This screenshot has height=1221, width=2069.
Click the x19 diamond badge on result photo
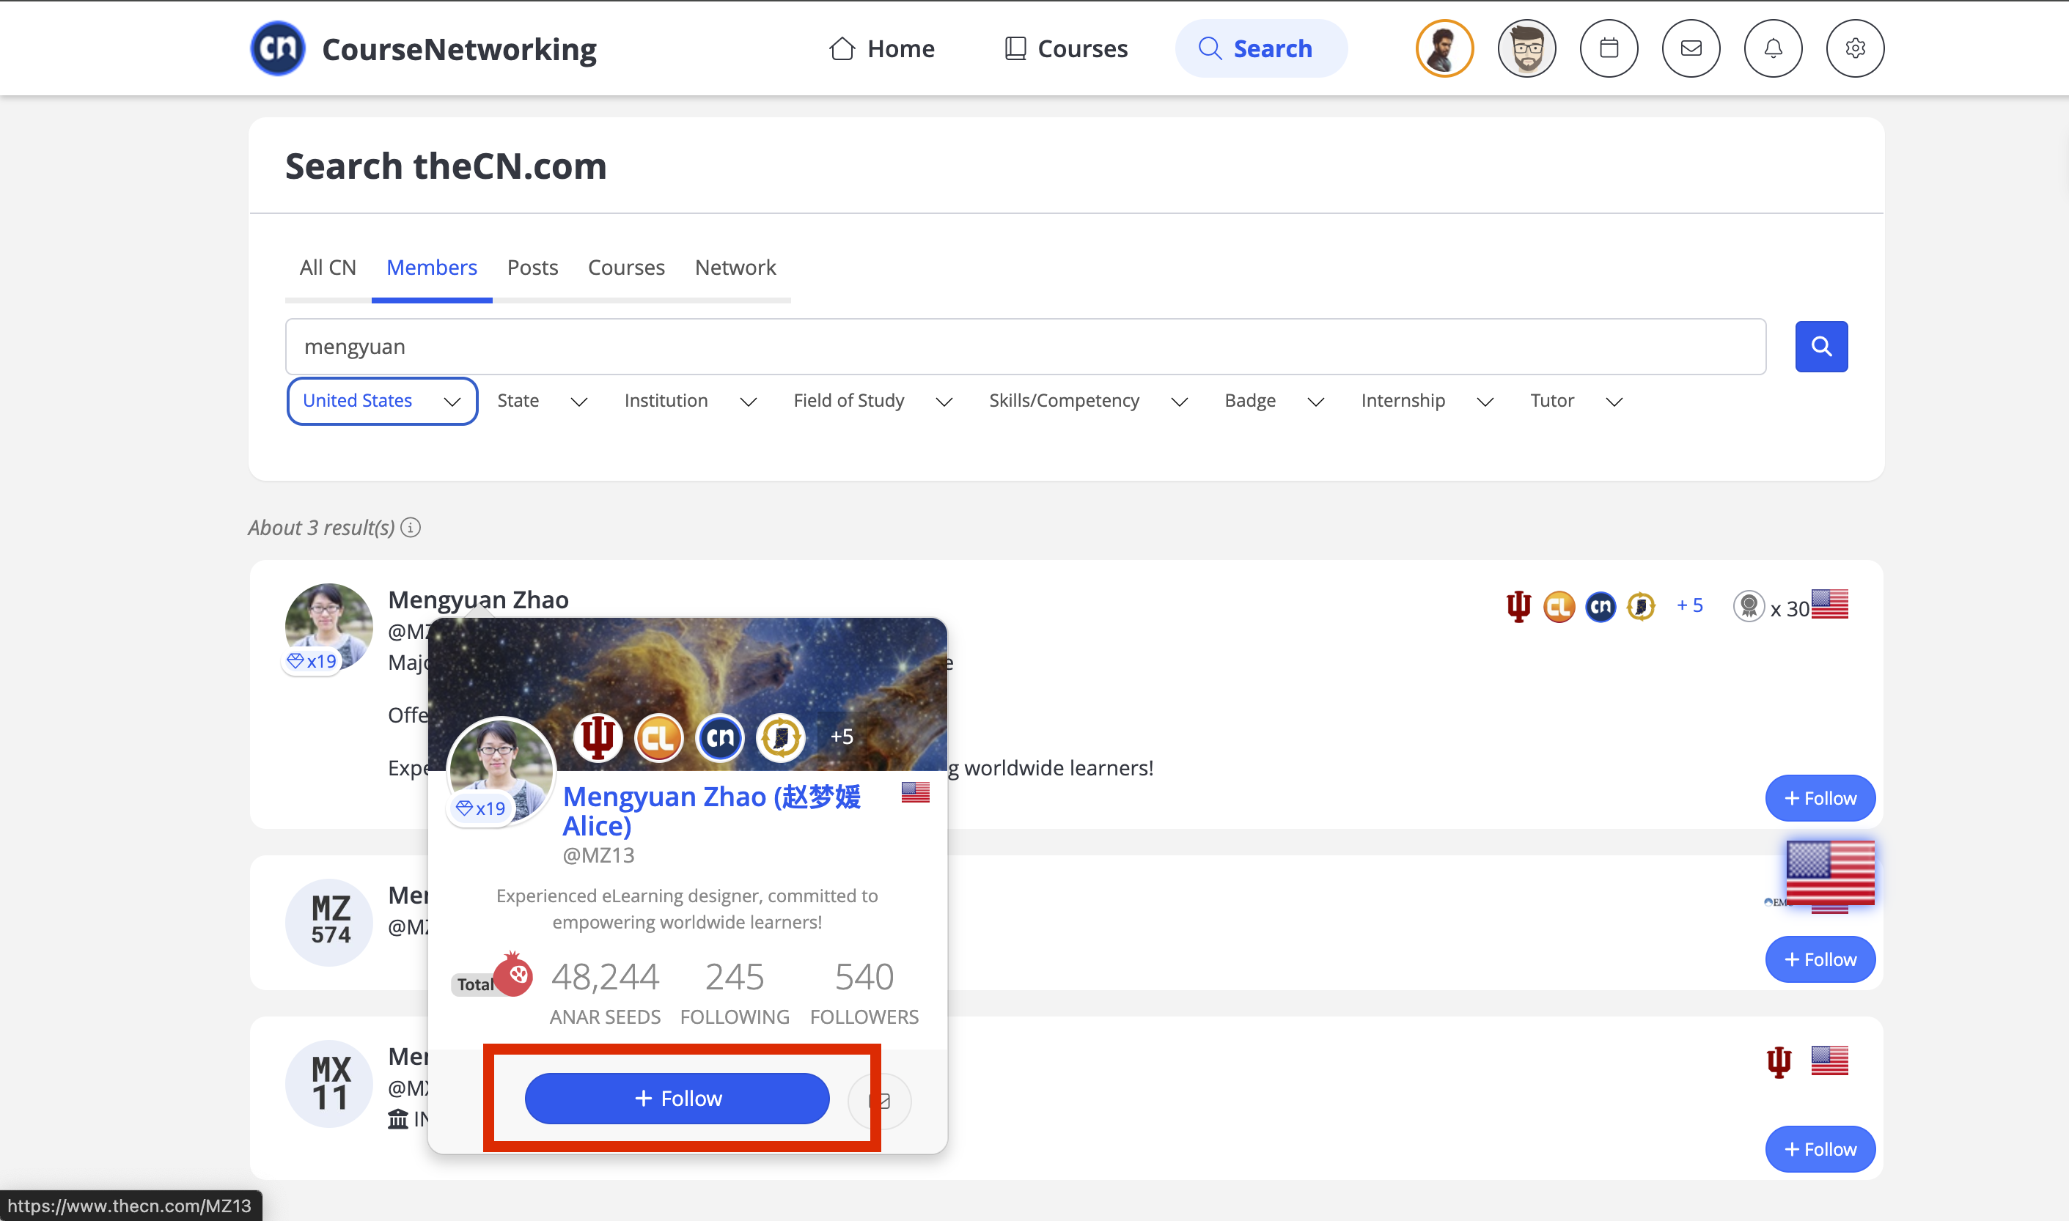[312, 660]
